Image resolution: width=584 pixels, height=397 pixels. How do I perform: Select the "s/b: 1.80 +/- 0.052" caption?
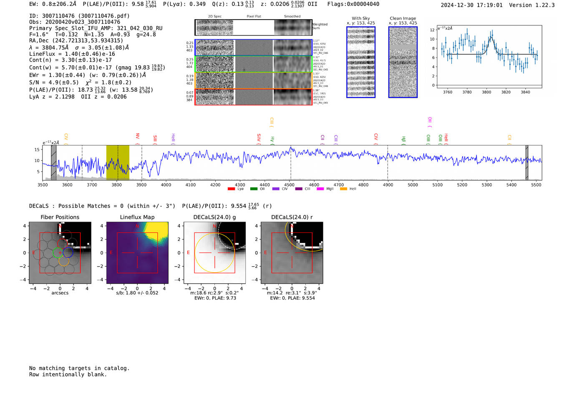[x=137, y=293]
